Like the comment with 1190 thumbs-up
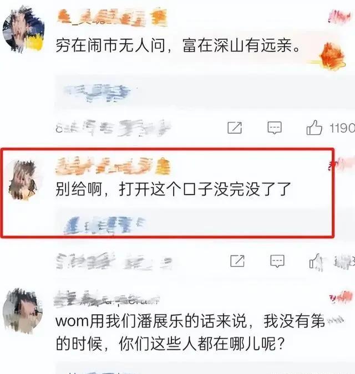The image size is (355, 374). [315, 127]
